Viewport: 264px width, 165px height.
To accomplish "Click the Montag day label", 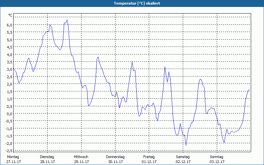I will (13, 157).
